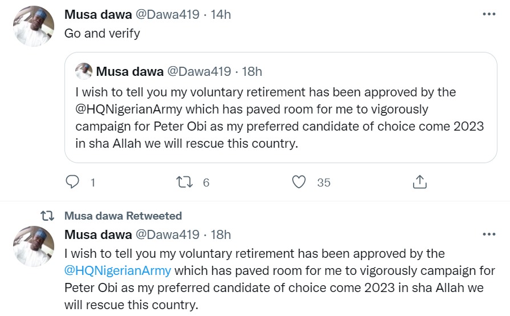Reply to the "Go and verify" tweet
This screenshot has width=510, height=316.
72,182
